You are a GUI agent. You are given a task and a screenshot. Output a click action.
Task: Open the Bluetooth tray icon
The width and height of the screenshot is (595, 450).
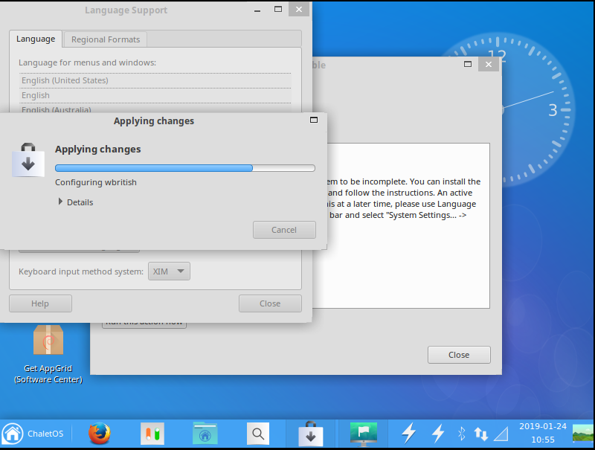click(x=460, y=434)
